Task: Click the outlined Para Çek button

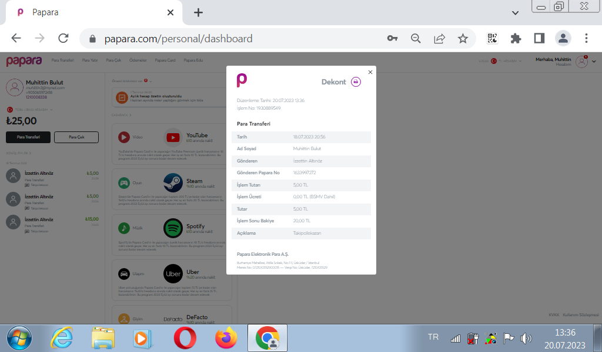Action: click(x=76, y=137)
